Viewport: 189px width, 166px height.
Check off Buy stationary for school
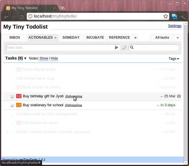click(12, 105)
